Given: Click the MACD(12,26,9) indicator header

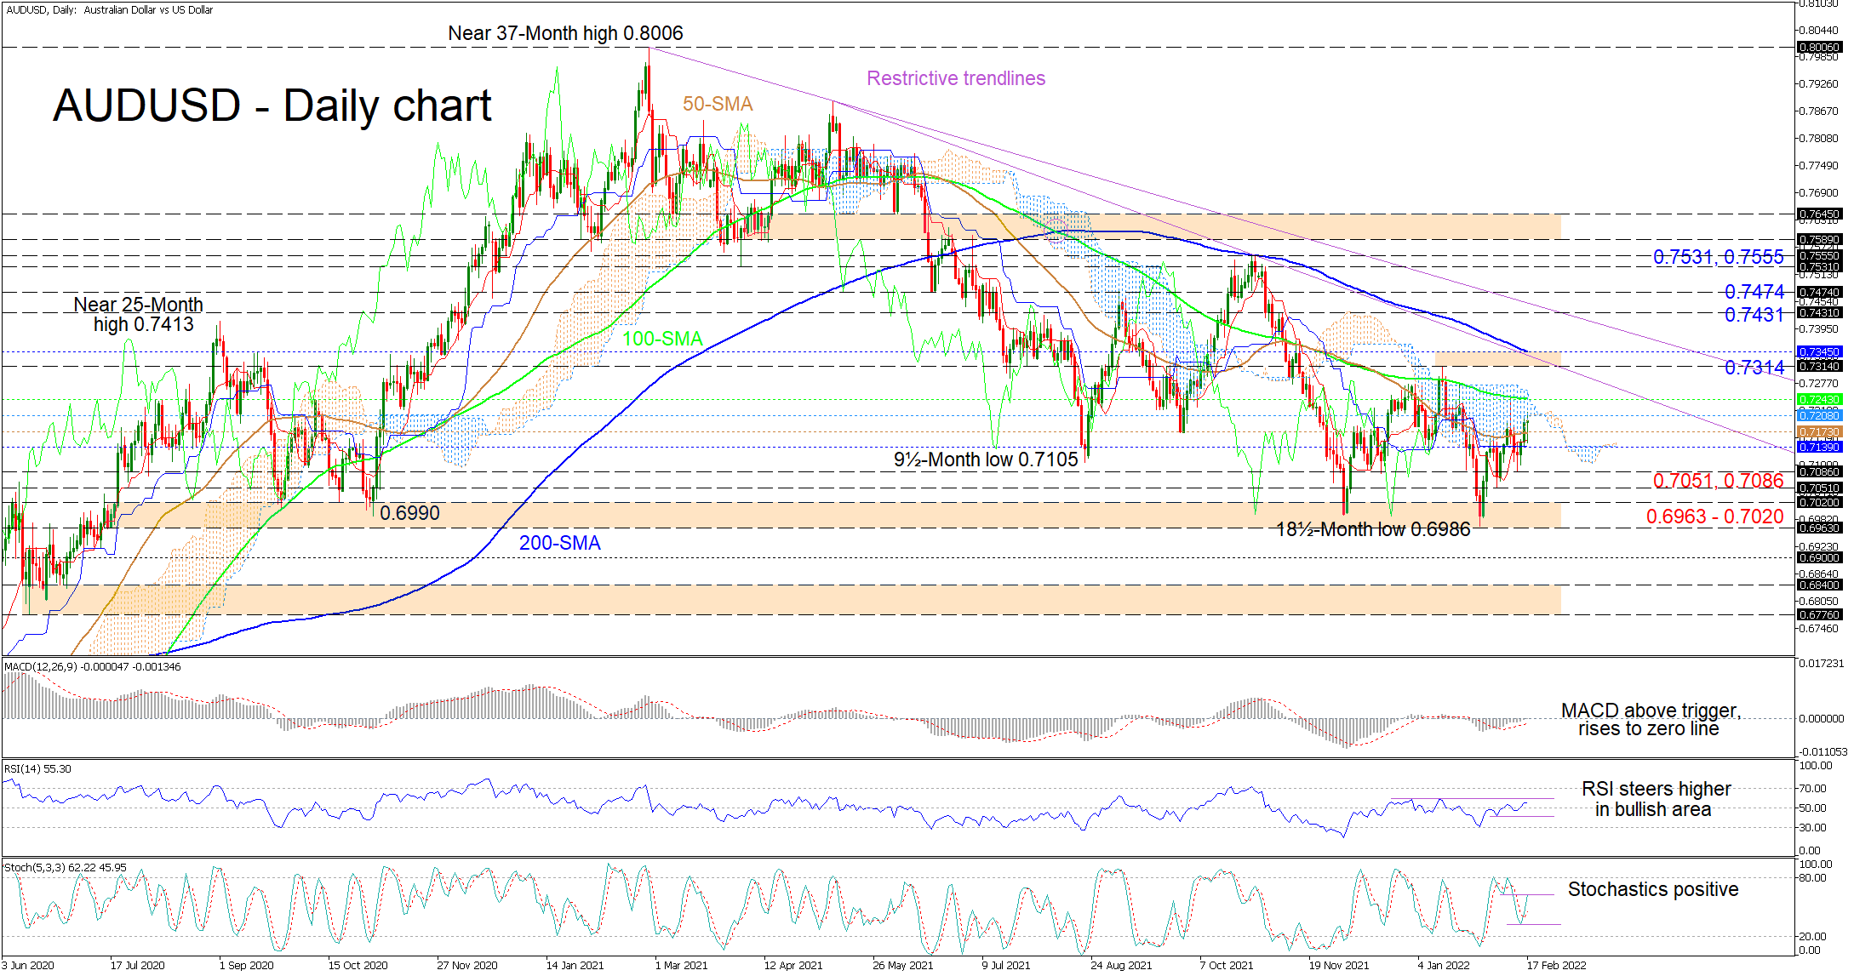Looking at the screenshot, I should point(92,666).
